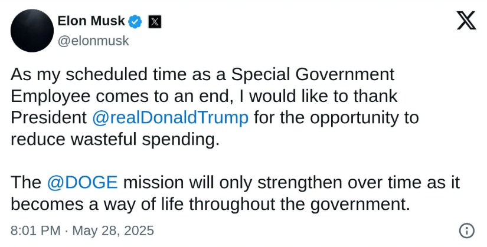Click 'mission will only strengthen' text
The height and width of the screenshot is (247, 487).
tap(233, 183)
